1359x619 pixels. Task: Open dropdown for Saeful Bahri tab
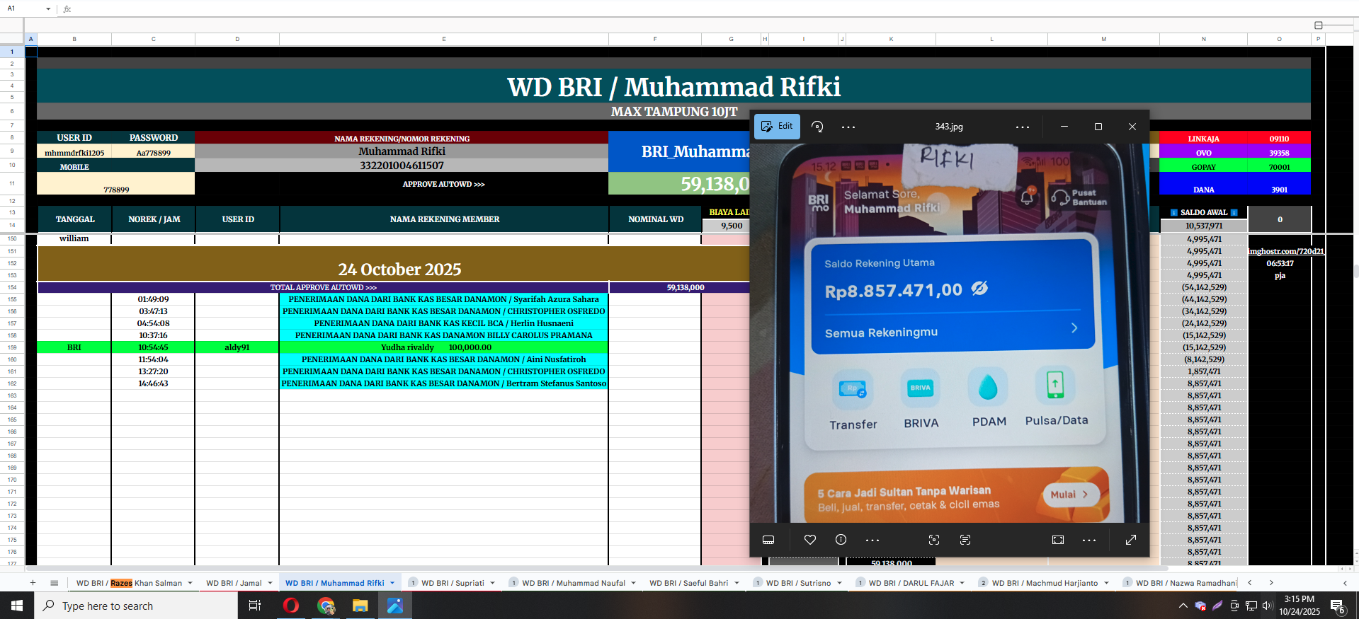click(x=737, y=584)
